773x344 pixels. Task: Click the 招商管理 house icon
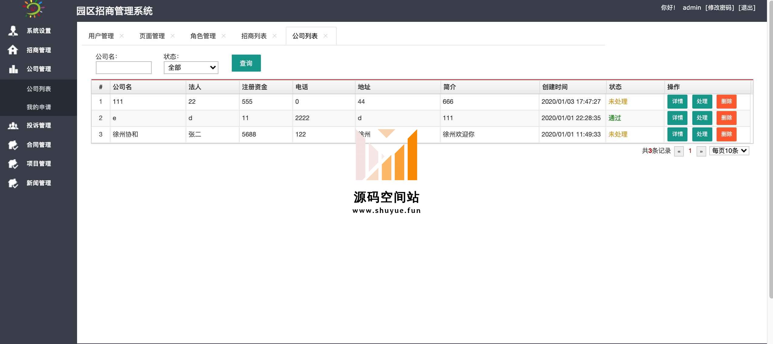tap(13, 50)
